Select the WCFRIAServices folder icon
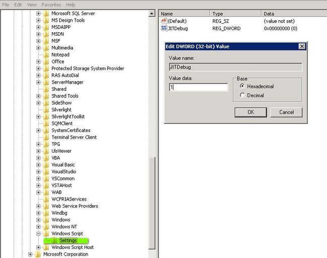Image resolution: width=327 pixels, height=258 pixels. tap(46, 199)
